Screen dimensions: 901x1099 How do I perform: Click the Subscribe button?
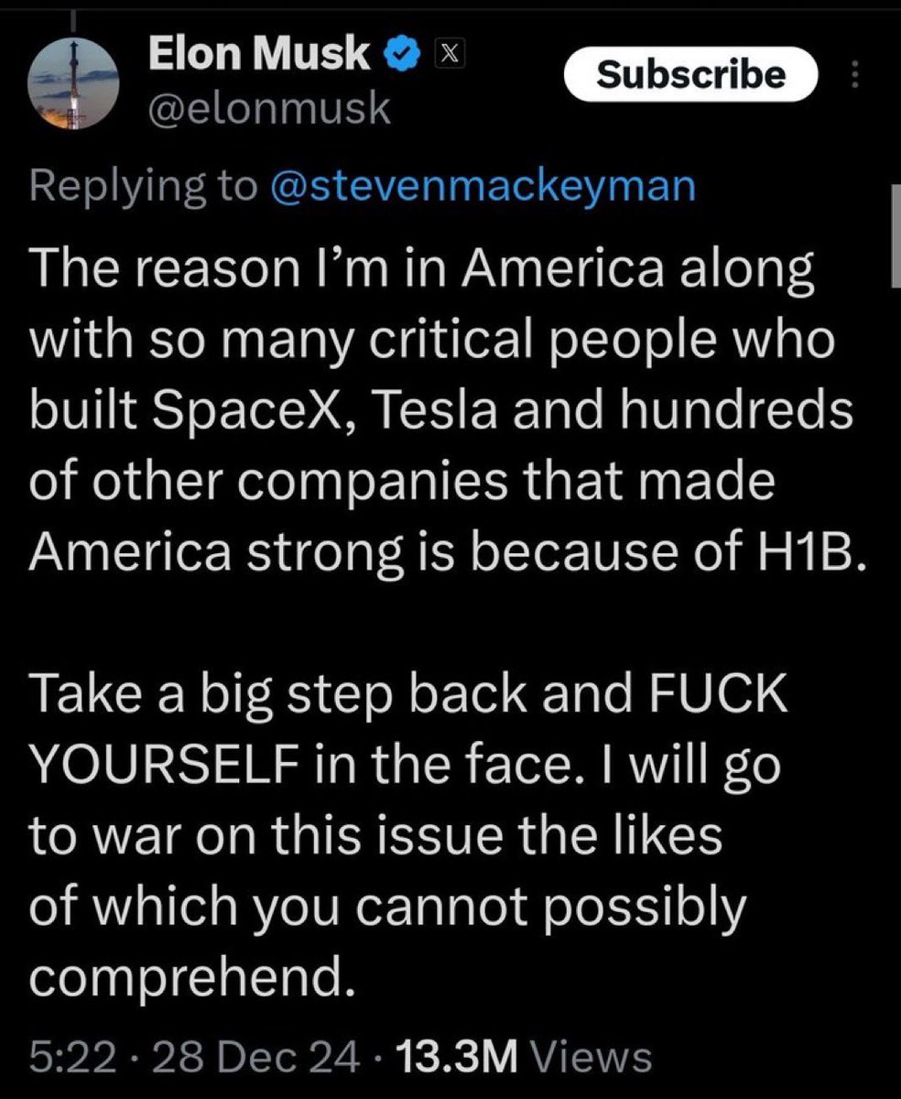[690, 74]
